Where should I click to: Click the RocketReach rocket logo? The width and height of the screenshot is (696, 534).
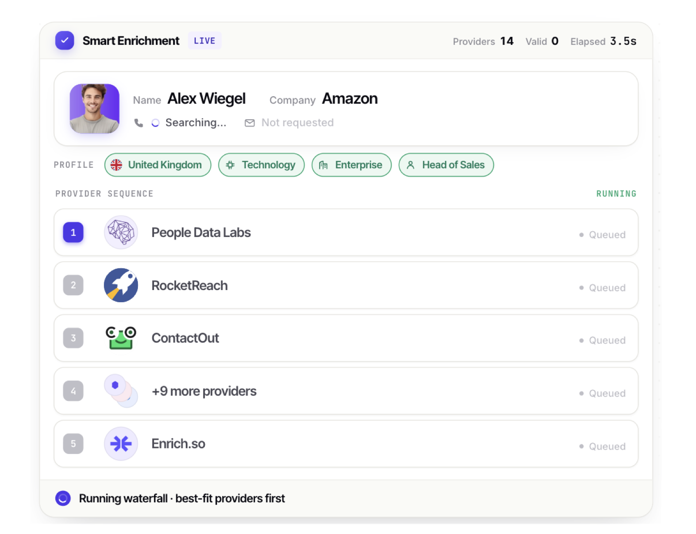(x=121, y=285)
